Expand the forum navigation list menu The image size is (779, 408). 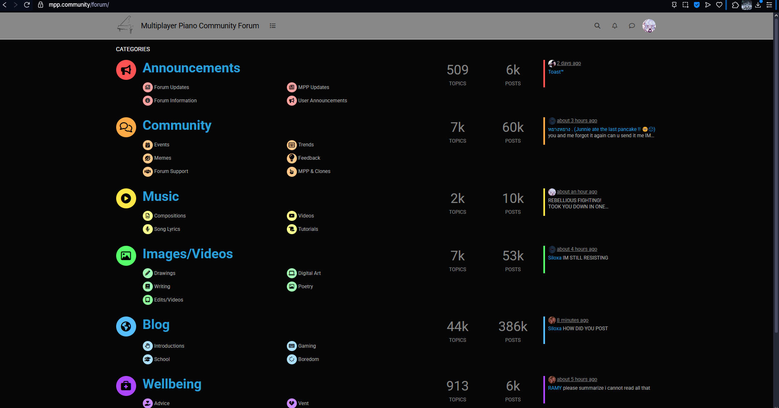click(273, 26)
